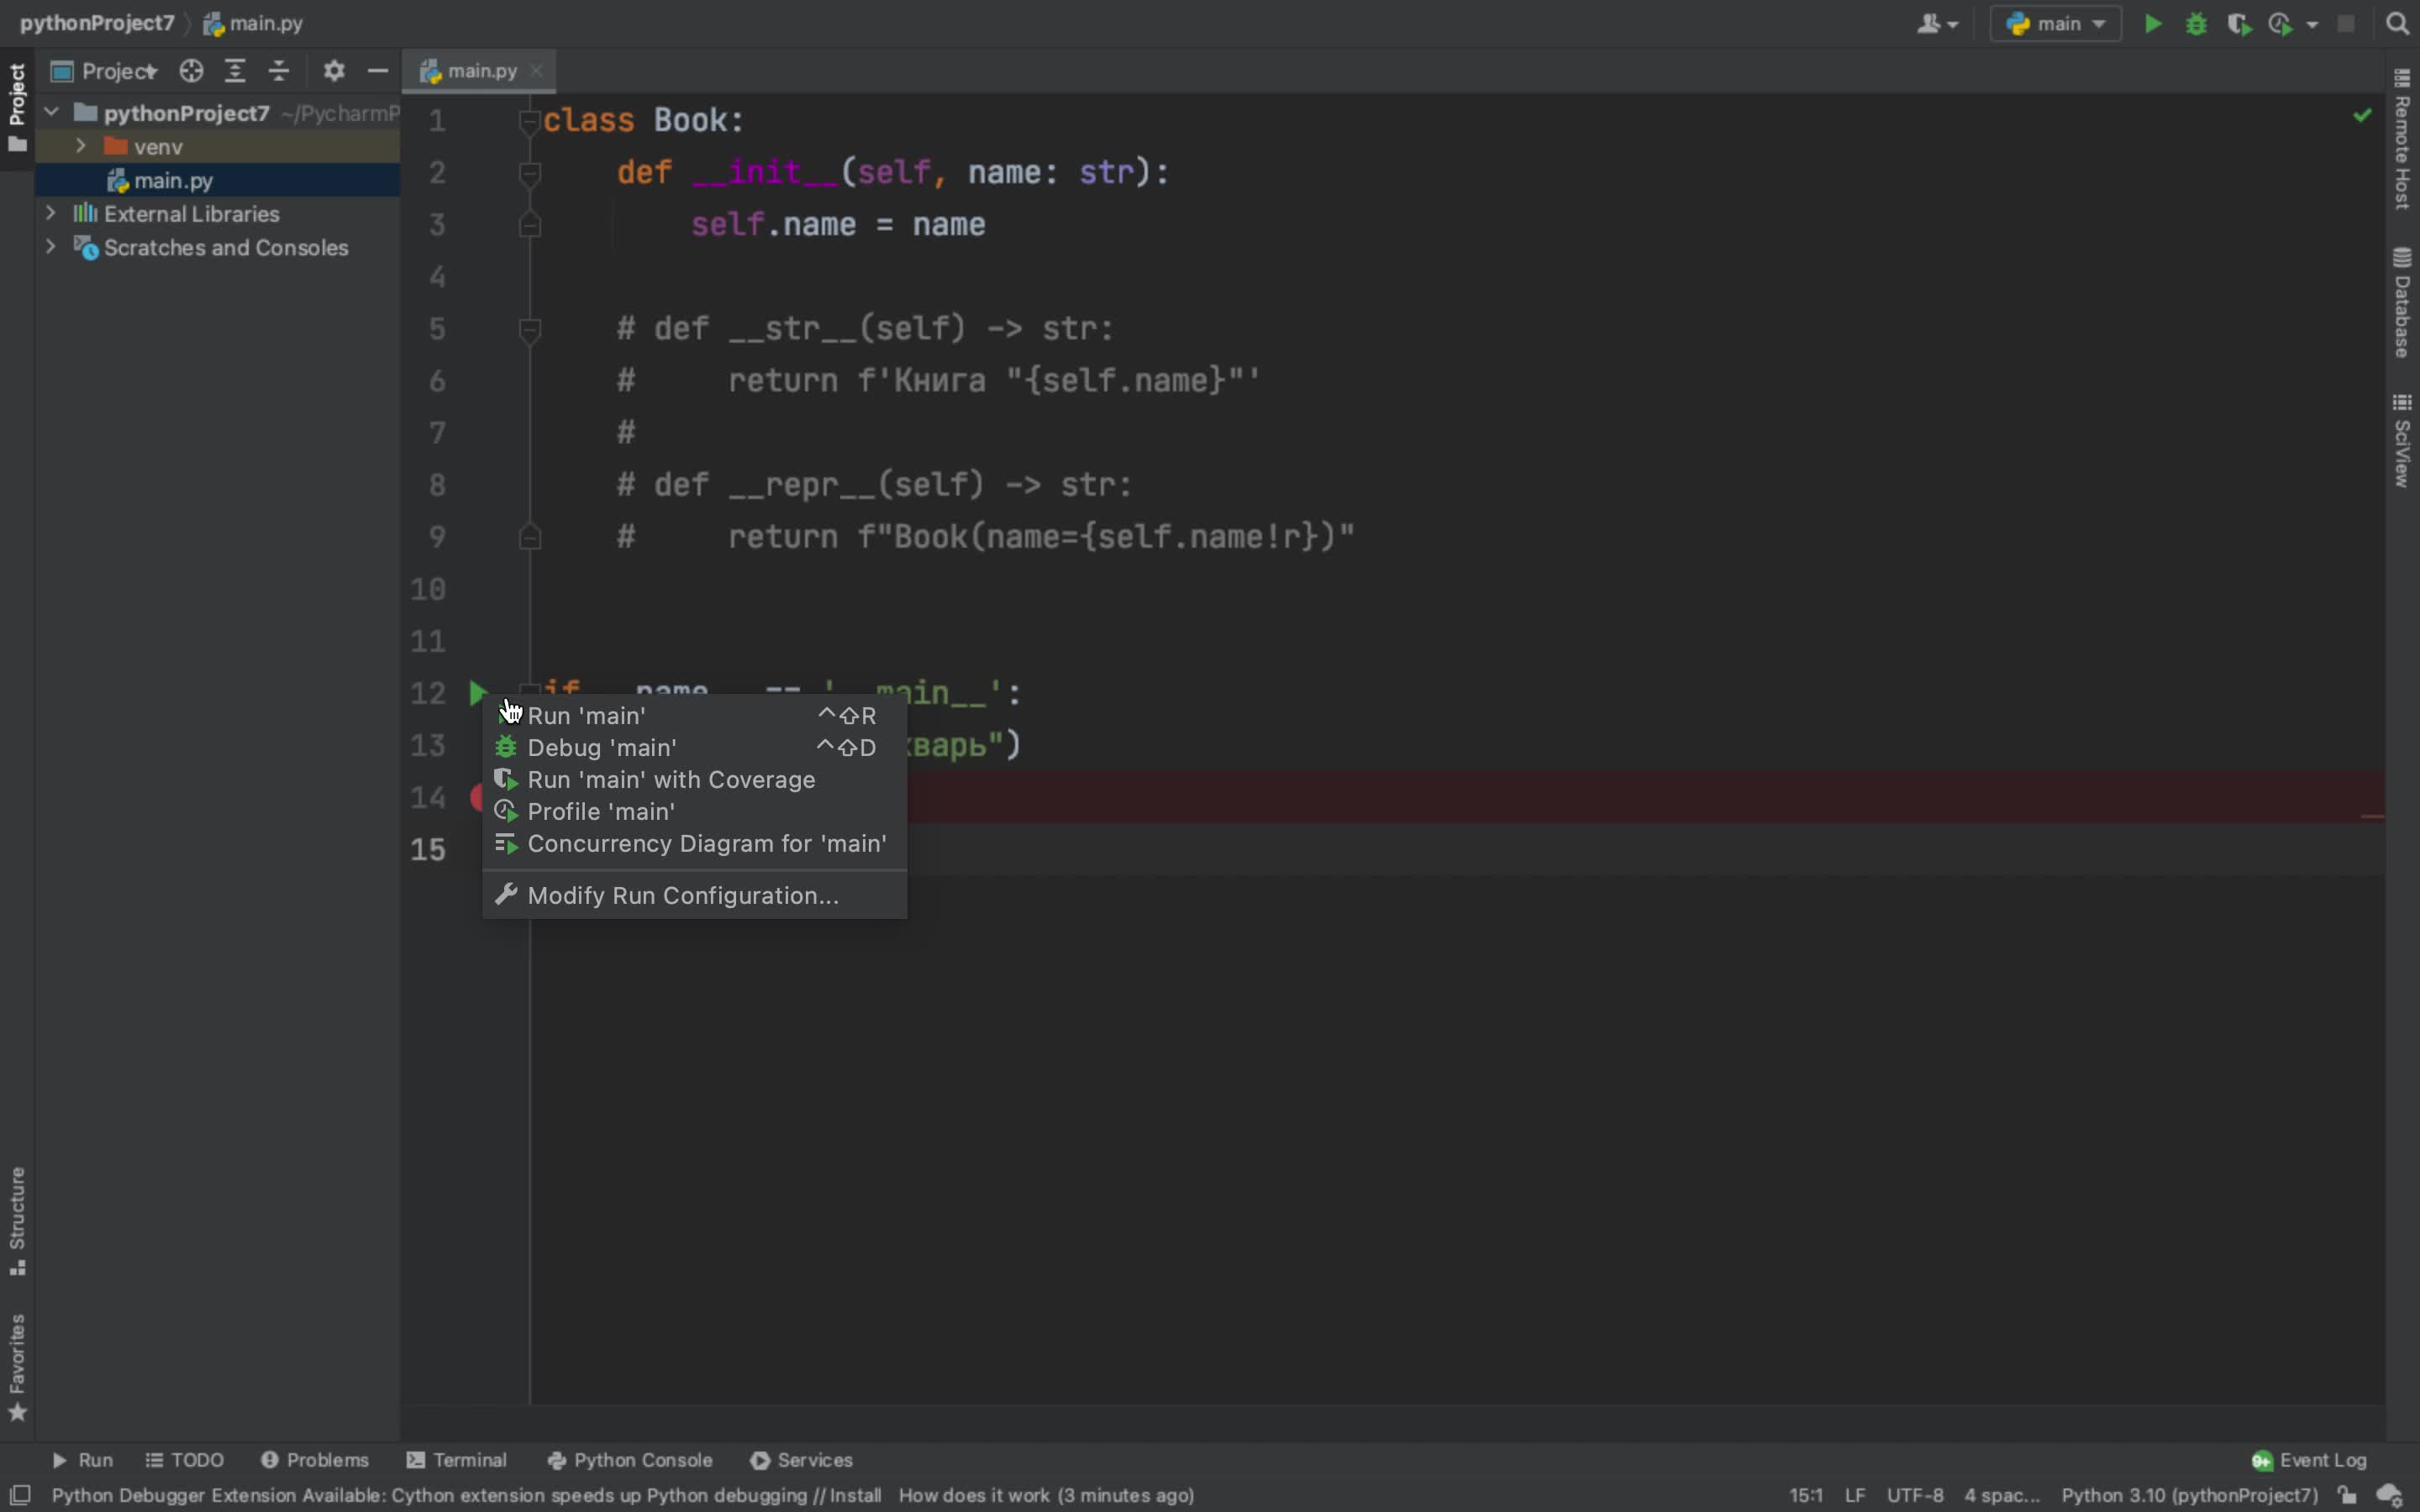Viewport: 2420px width, 1512px height.
Task: Select Profile 'main' menu entry
Action: 695,812
